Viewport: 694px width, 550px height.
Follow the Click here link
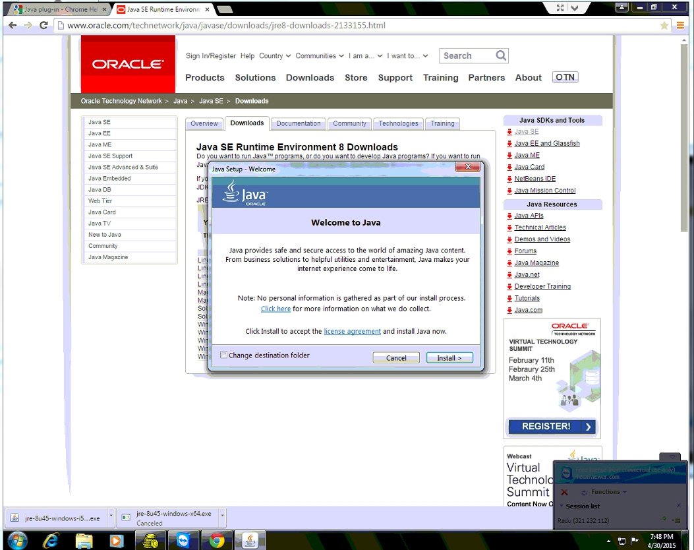(x=275, y=309)
